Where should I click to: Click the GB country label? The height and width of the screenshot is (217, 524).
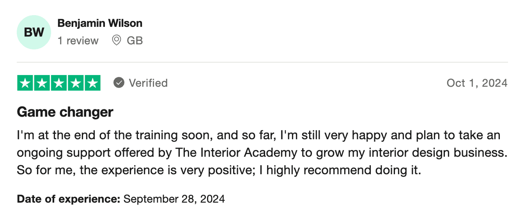point(135,40)
